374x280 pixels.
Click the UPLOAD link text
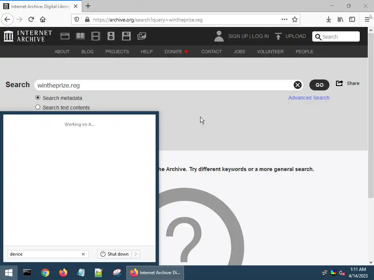[x=296, y=36]
